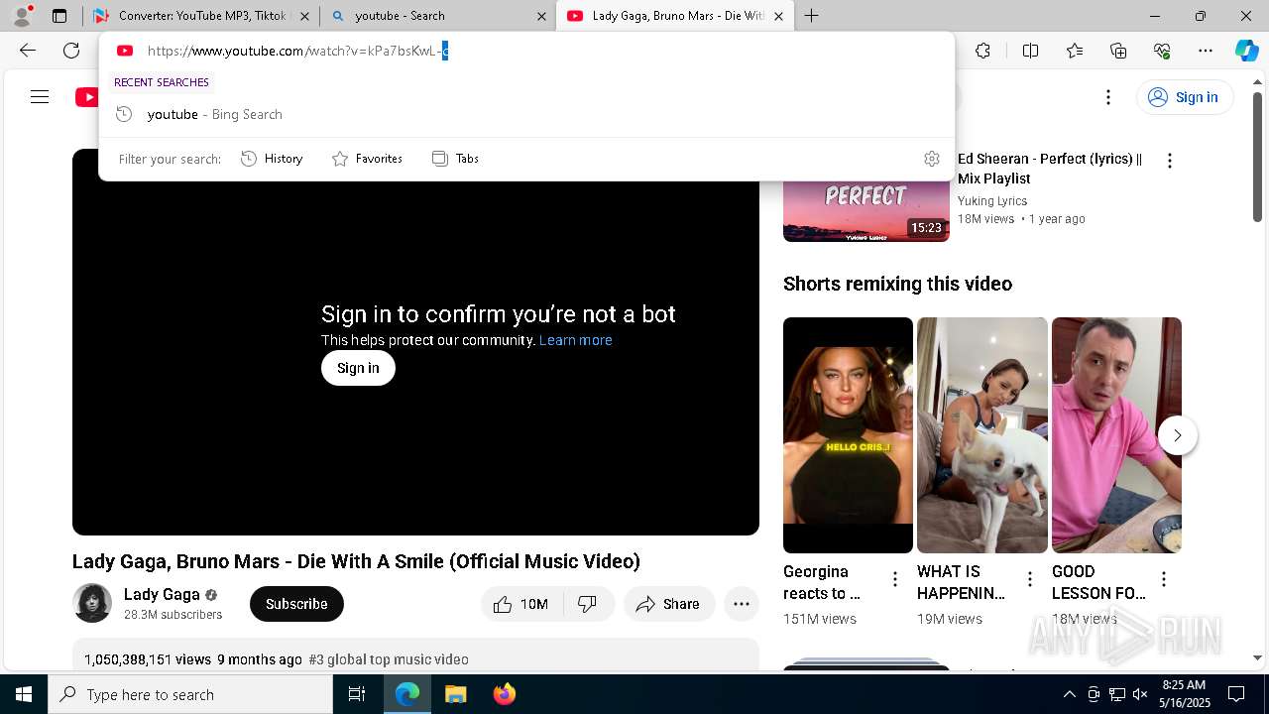The image size is (1269, 714).
Task: Open Edge from the taskbar
Action: 407,694
